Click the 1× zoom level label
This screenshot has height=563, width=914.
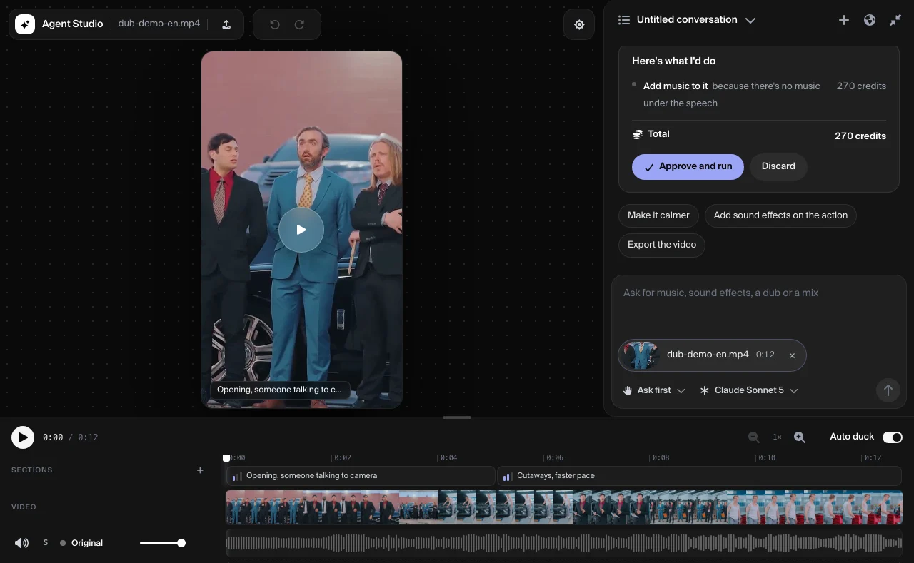777,437
